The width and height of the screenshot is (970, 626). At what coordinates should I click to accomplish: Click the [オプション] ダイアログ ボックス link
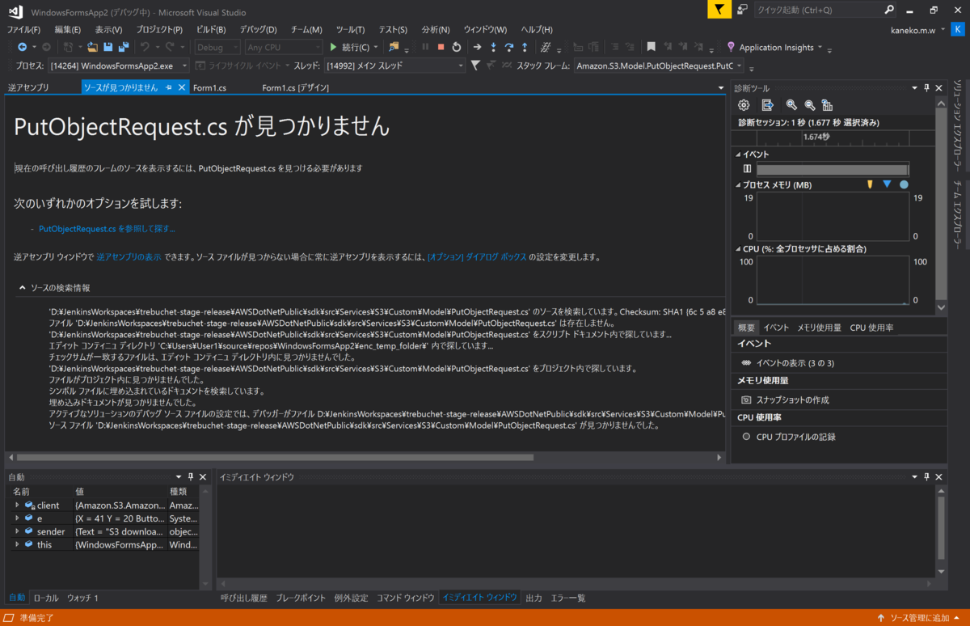(477, 256)
